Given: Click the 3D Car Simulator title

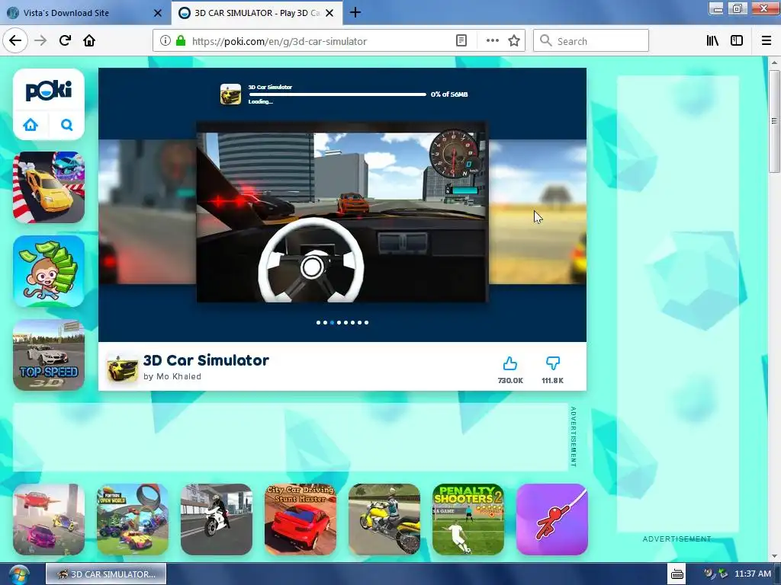Looking at the screenshot, I should (x=206, y=360).
